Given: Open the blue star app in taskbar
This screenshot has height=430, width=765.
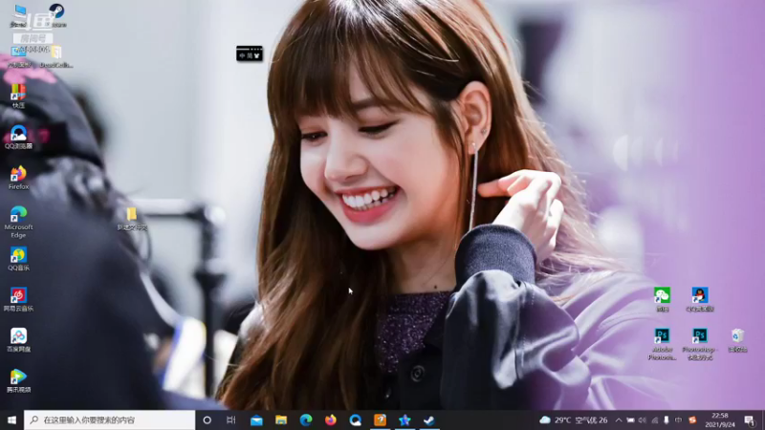Looking at the screenshot, I should click(404, 419).
